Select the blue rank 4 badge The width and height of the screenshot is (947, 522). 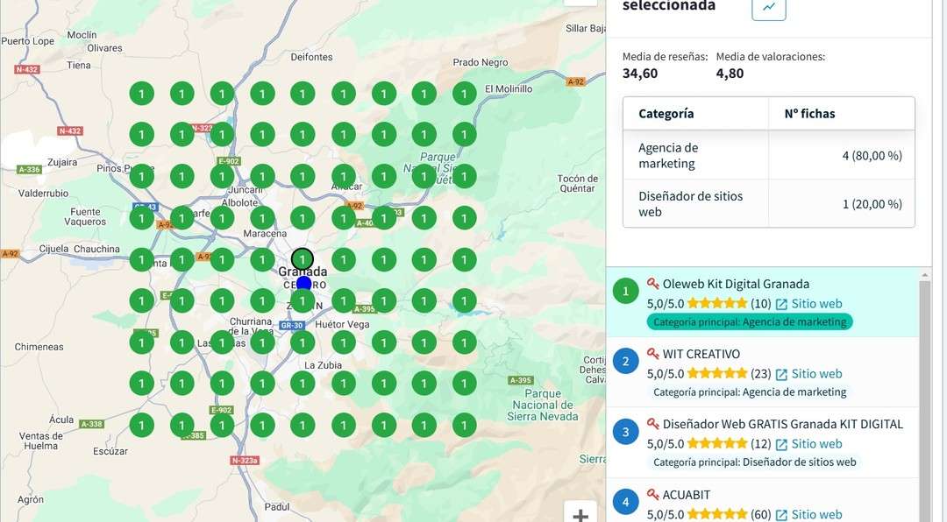[x=625, y=502]
